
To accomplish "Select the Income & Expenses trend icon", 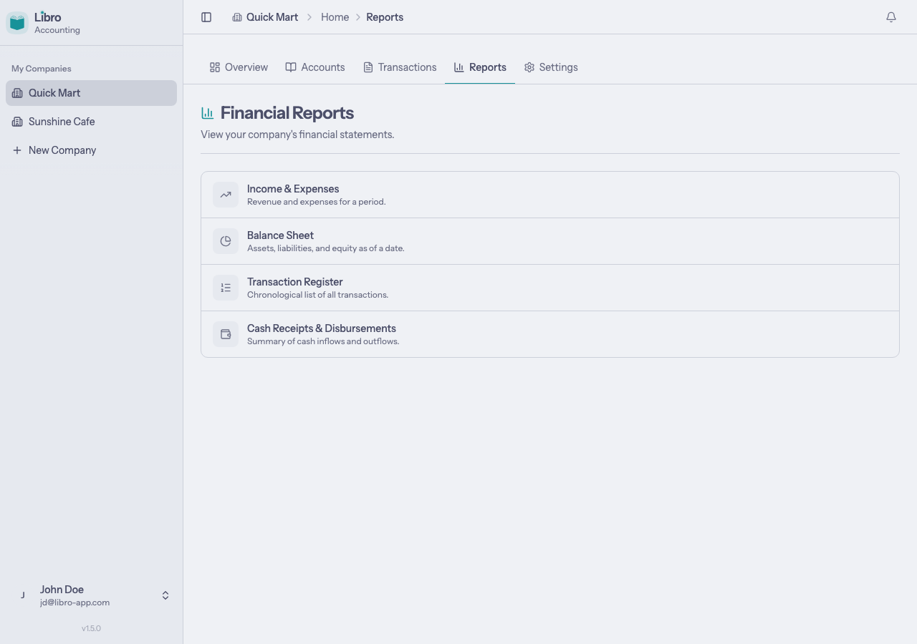I will (225, 194).
